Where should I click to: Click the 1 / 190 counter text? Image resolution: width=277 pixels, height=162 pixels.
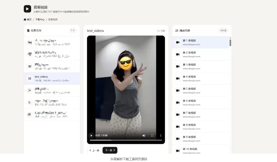click(161, 31)
